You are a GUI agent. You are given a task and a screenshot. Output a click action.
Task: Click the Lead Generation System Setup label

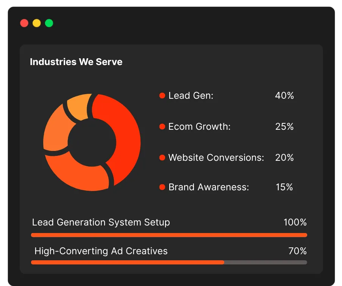coord(101,222)
